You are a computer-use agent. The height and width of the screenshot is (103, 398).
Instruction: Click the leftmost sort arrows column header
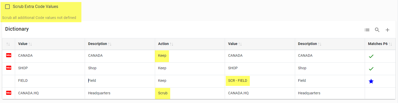(x=8, y=44)
